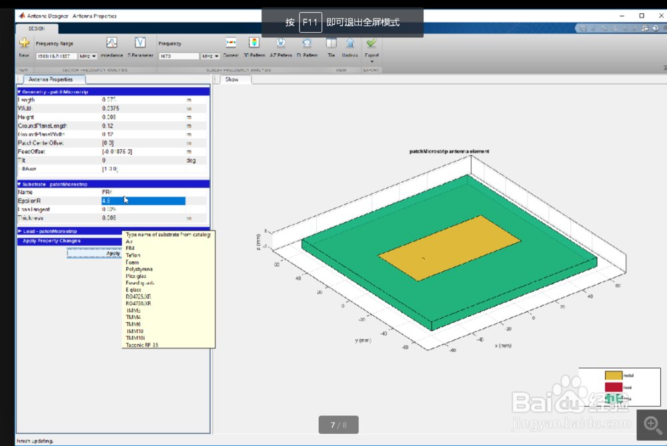The height and width of the screenshot is (446, 667).
Task: Click the Cut scissors icon
Action: point(594,29)
